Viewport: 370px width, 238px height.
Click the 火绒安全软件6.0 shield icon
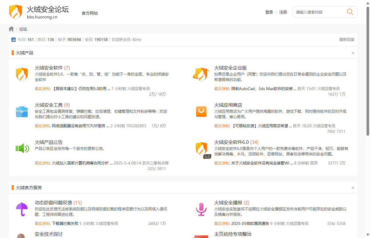tap(201, 148)
